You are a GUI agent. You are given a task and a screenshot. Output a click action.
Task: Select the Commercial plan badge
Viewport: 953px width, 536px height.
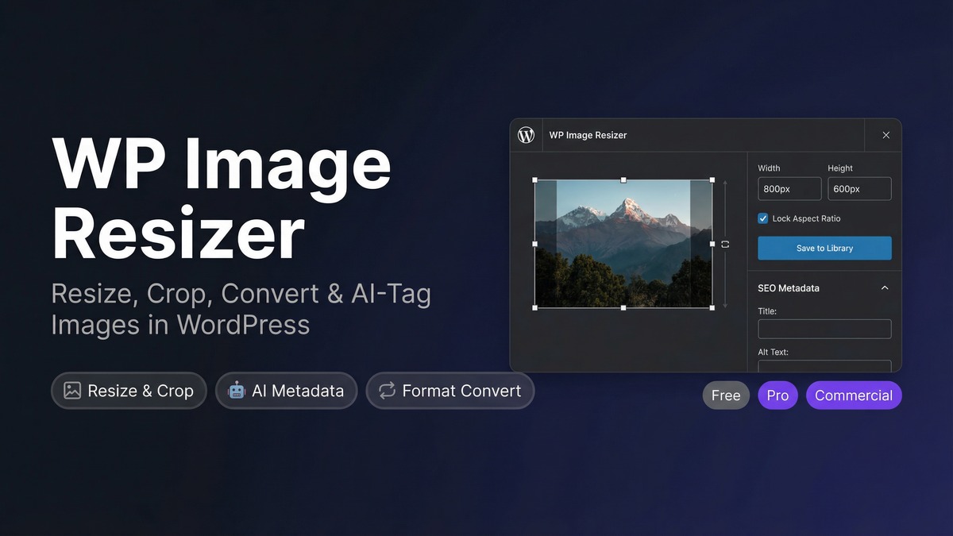(854, 395)
